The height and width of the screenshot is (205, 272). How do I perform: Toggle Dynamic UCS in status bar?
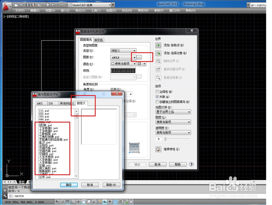pos(99,202)
